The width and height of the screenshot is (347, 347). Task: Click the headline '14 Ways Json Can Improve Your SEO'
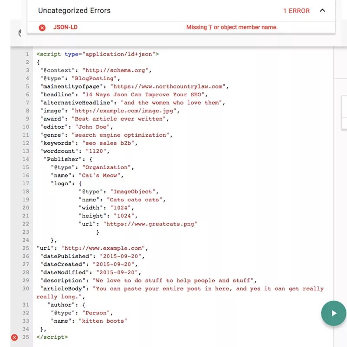click(x=143, y=95)
